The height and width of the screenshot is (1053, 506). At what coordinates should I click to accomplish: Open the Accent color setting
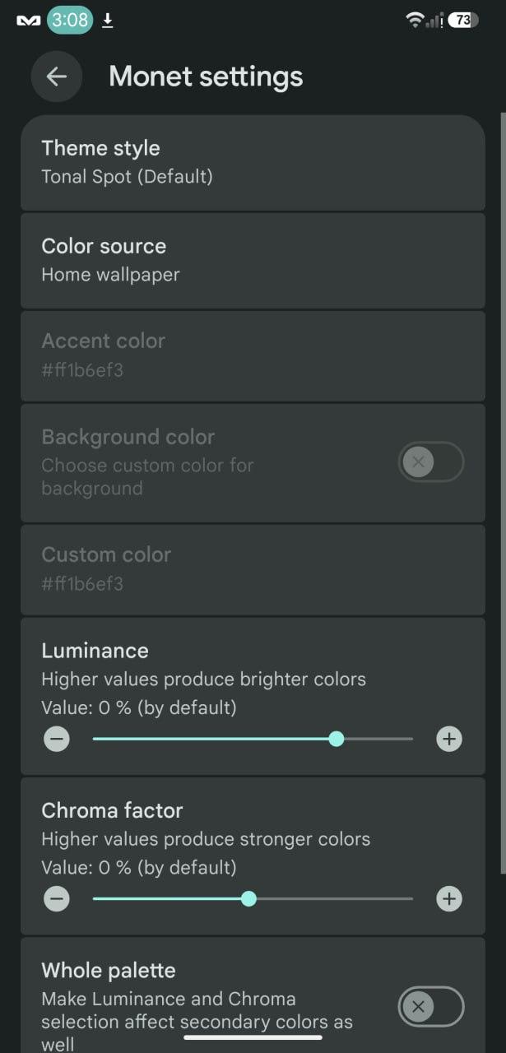pos(253,356)
